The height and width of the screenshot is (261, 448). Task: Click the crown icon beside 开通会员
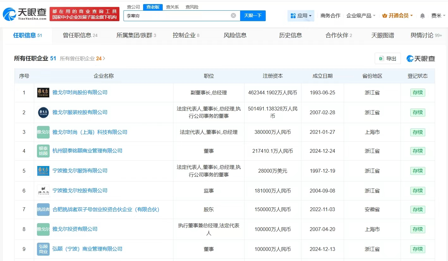[384, 15]
